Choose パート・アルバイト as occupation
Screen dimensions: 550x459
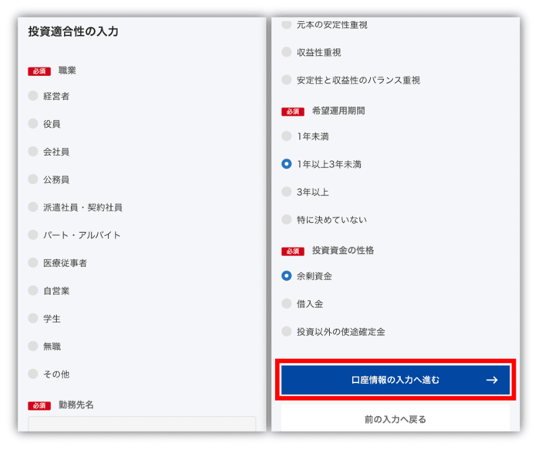pos(33,235)
